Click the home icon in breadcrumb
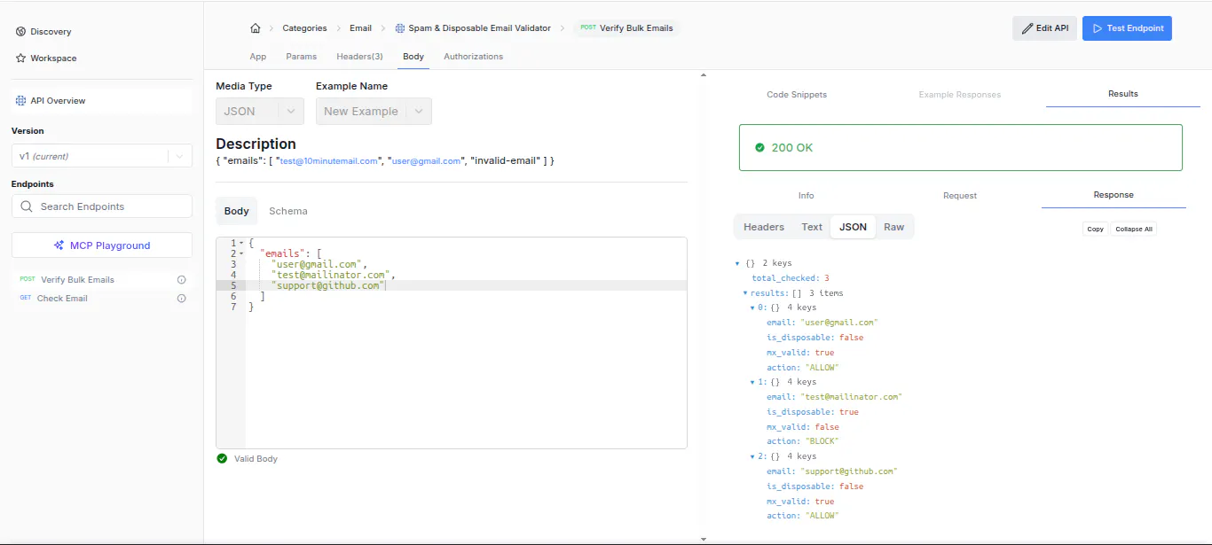Viewport: 1212px width, 545px height. (256, 28)
